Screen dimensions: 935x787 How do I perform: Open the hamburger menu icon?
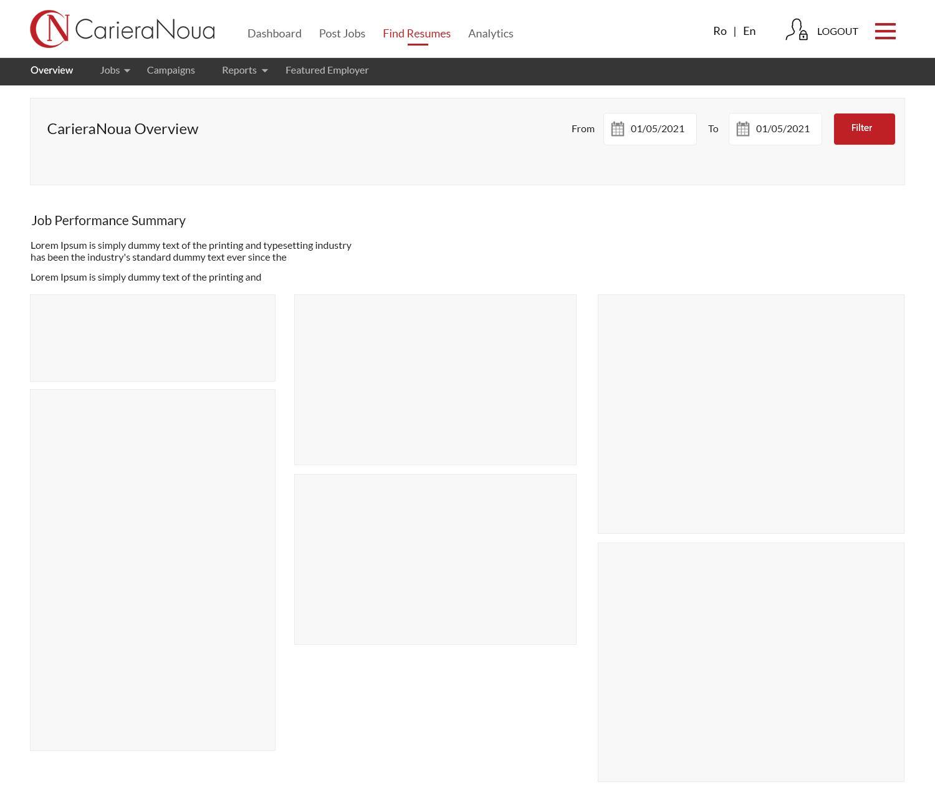885,31
